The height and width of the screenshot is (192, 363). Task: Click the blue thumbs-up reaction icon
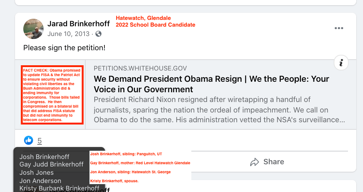coord(29,140)
